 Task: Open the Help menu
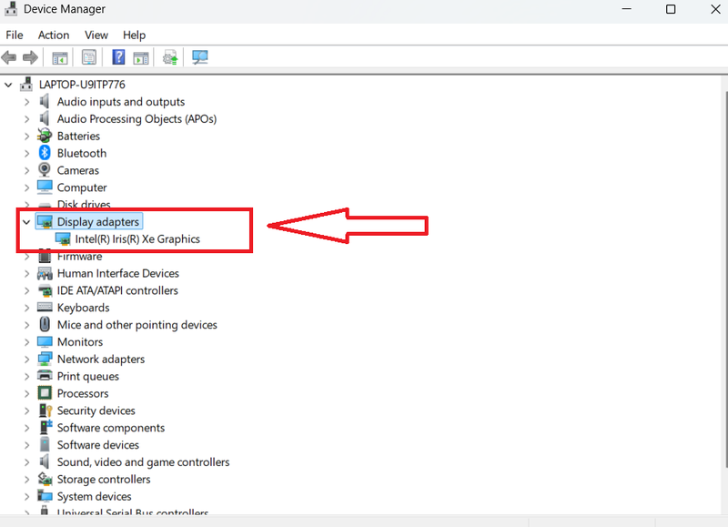pyautogui.click(x=134, y=35)
